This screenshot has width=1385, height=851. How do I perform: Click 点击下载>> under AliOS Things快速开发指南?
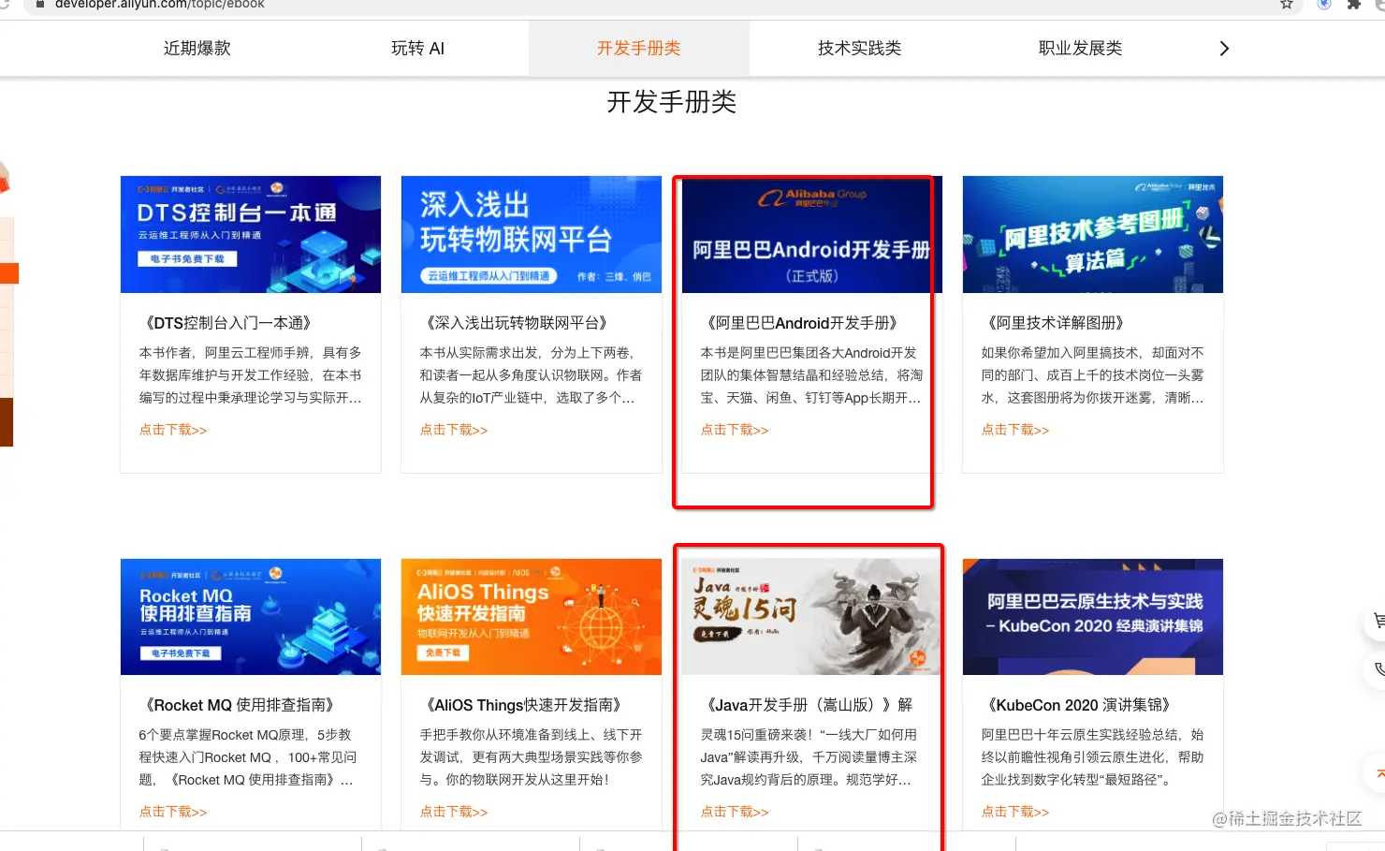(454, 812)
